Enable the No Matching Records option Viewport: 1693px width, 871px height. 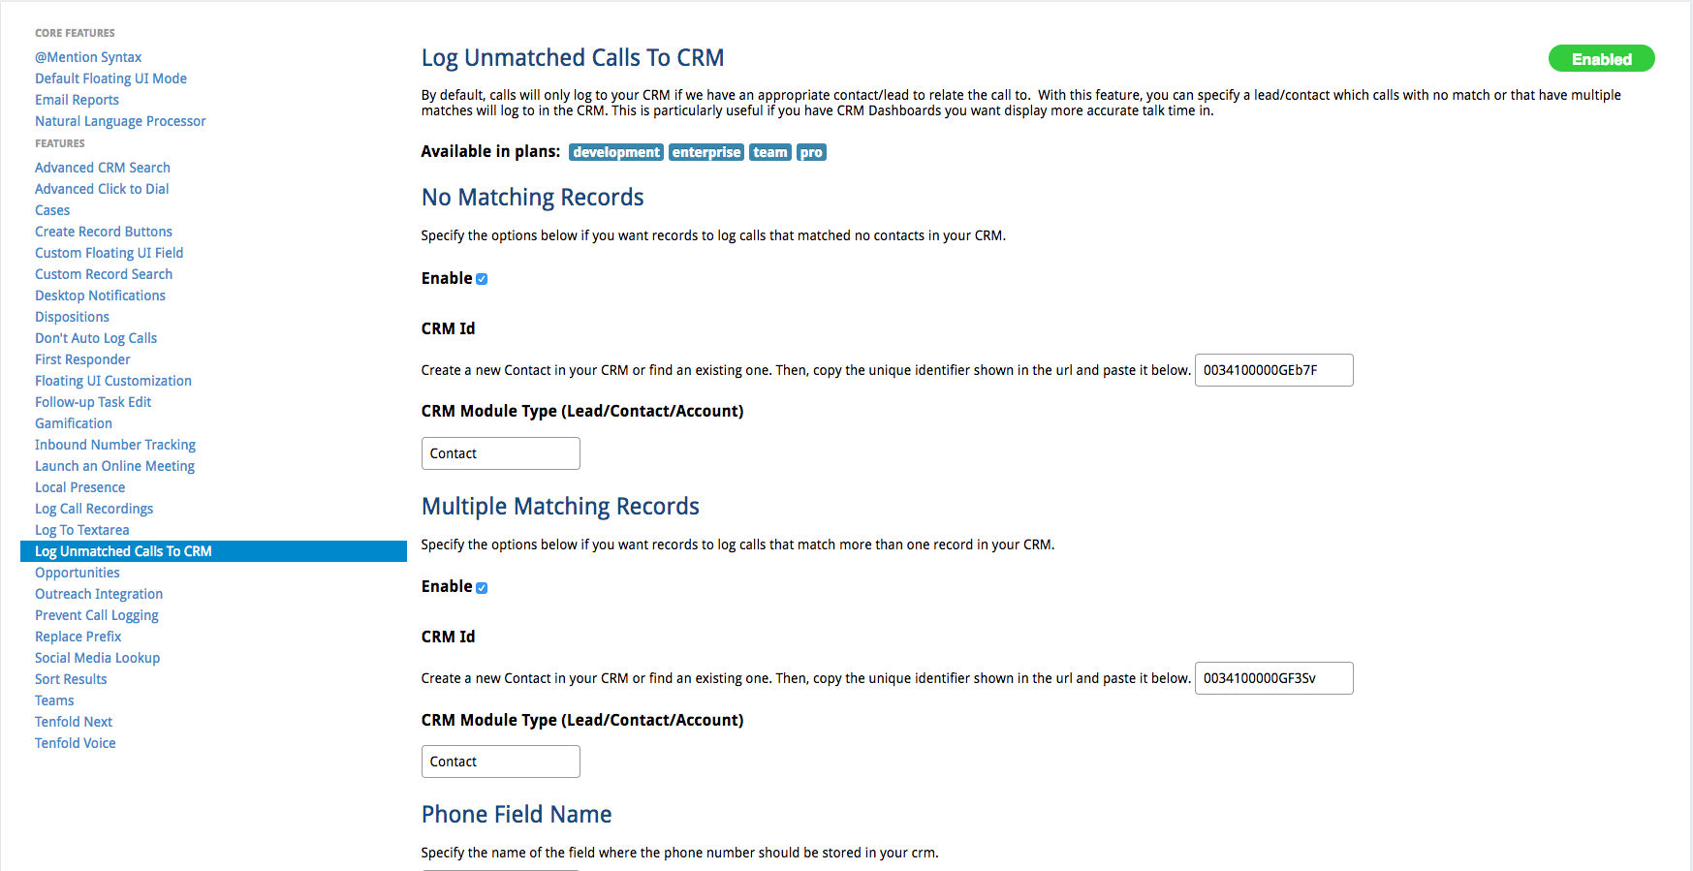click(x=482, y=278)
